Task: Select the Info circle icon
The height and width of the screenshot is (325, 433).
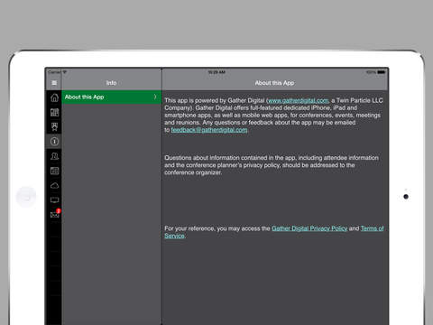Action: coord(54,141)
